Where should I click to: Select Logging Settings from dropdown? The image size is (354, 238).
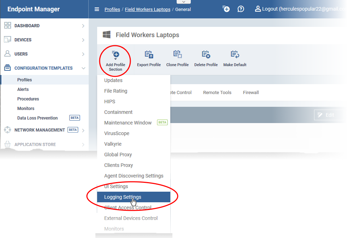tap(123, 197)
